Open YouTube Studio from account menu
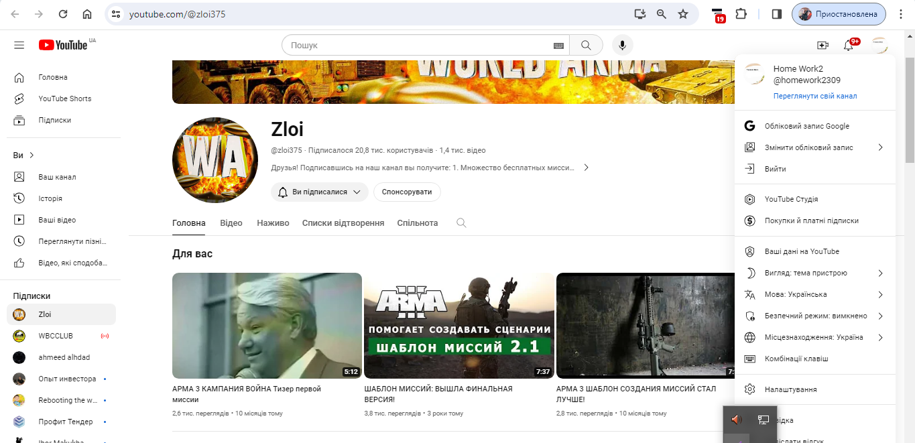Screen dimensions: 915x443 point(815,199)
